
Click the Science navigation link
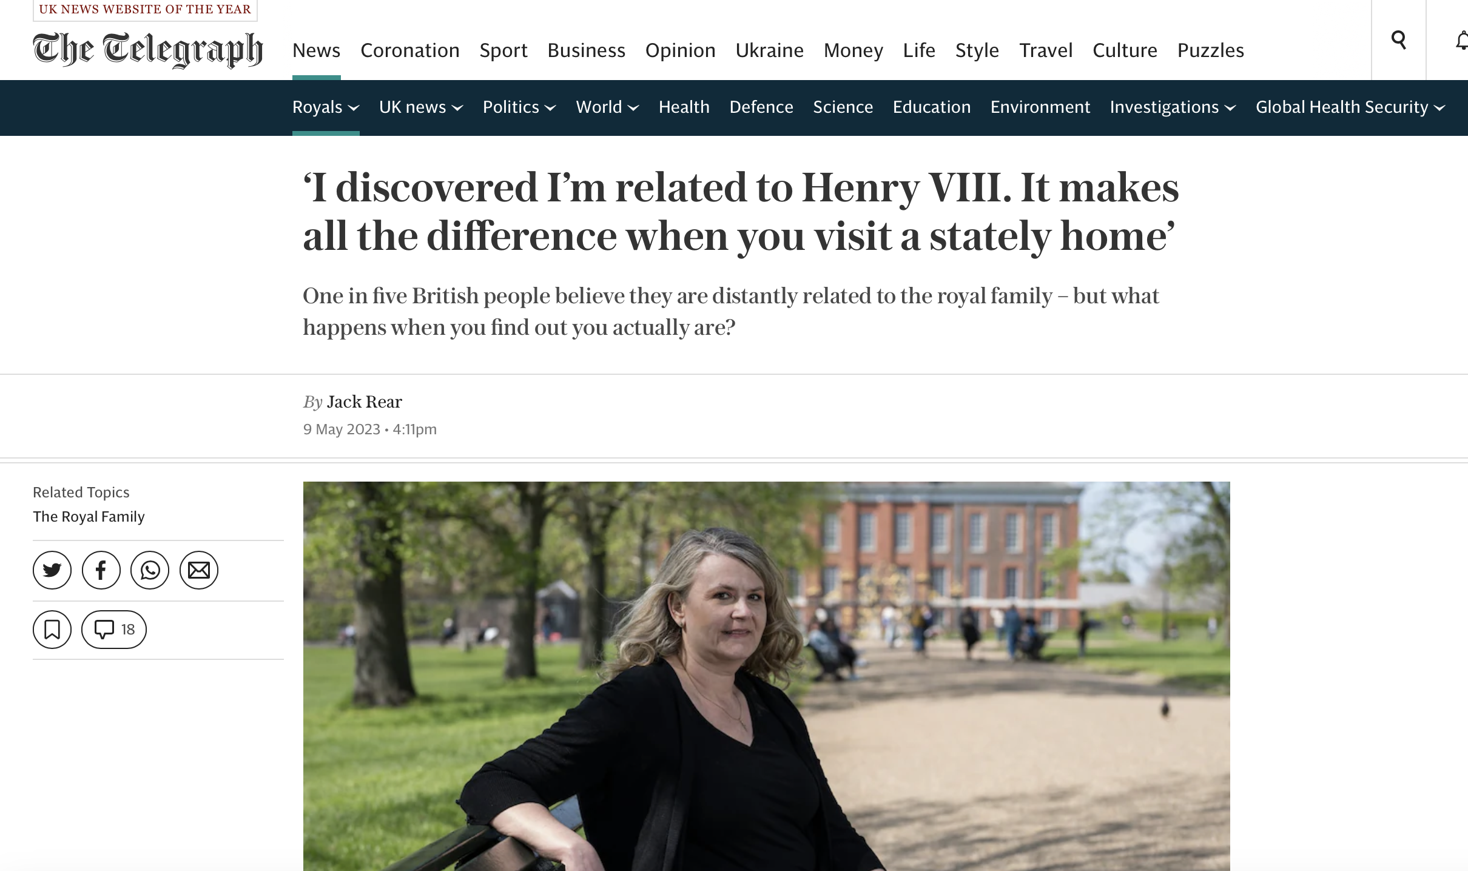click(x=843, y=107)
